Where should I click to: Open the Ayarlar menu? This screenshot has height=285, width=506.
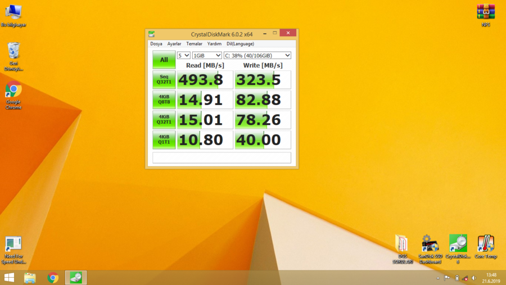pos(174,44)
